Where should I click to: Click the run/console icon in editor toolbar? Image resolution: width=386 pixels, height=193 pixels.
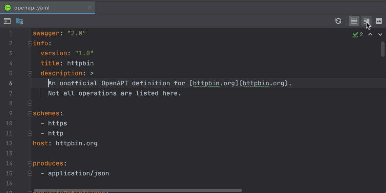[7, 21]
